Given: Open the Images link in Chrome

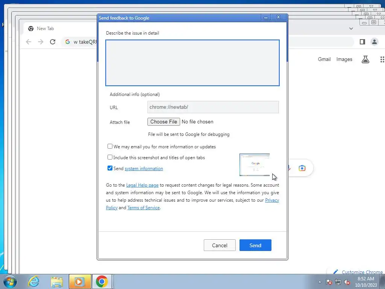Looking at the screenshot, I should [x=344, y=59].
